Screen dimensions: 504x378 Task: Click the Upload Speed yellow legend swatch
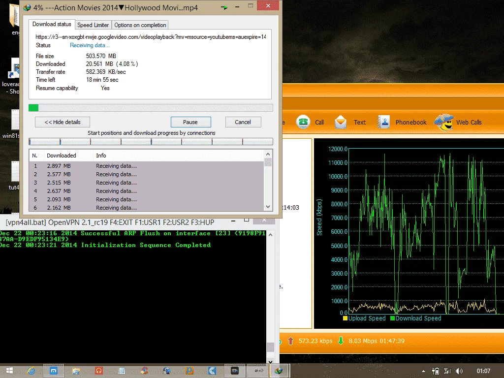click(x=345, y=318)
